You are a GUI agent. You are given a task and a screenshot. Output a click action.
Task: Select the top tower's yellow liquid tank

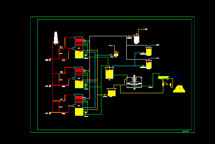click(x=79, y=54)
